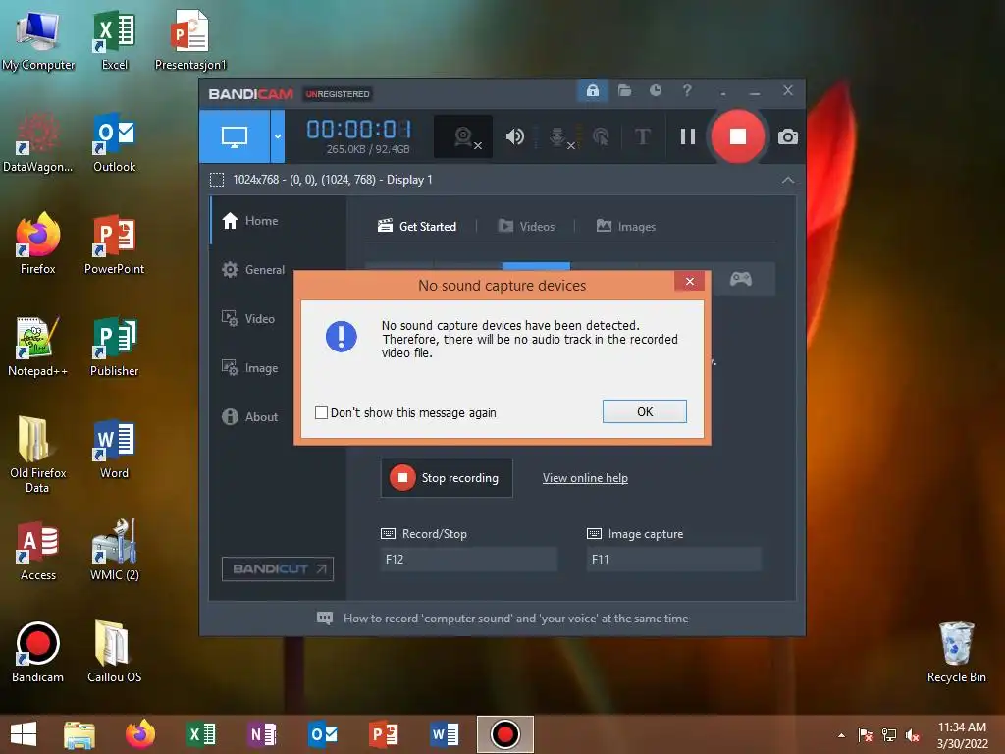Viewport: 1005px width, 754px height.
Task: Open the Caillou OS folder
Action: click(114, 652)
